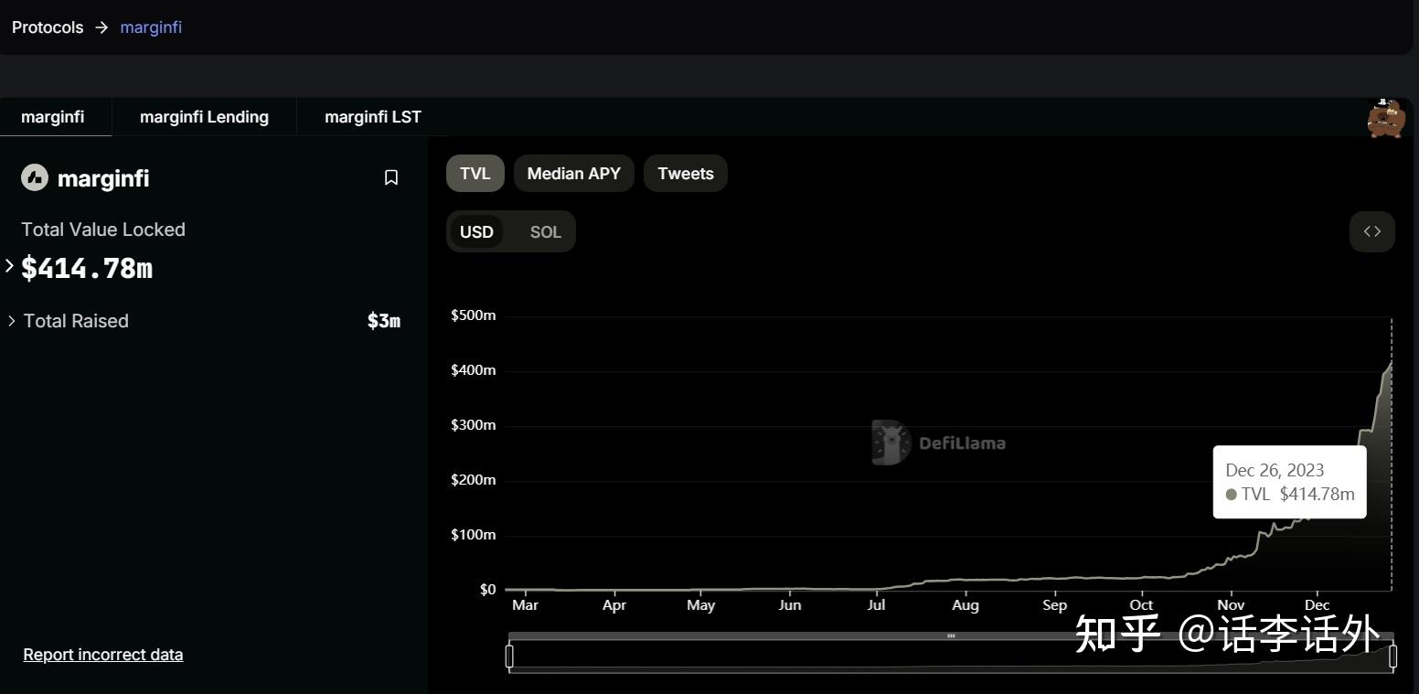This screenshot has width=1419, height=694.
Task: Go to Protocols breadcrumb
Action: [48, 27]
